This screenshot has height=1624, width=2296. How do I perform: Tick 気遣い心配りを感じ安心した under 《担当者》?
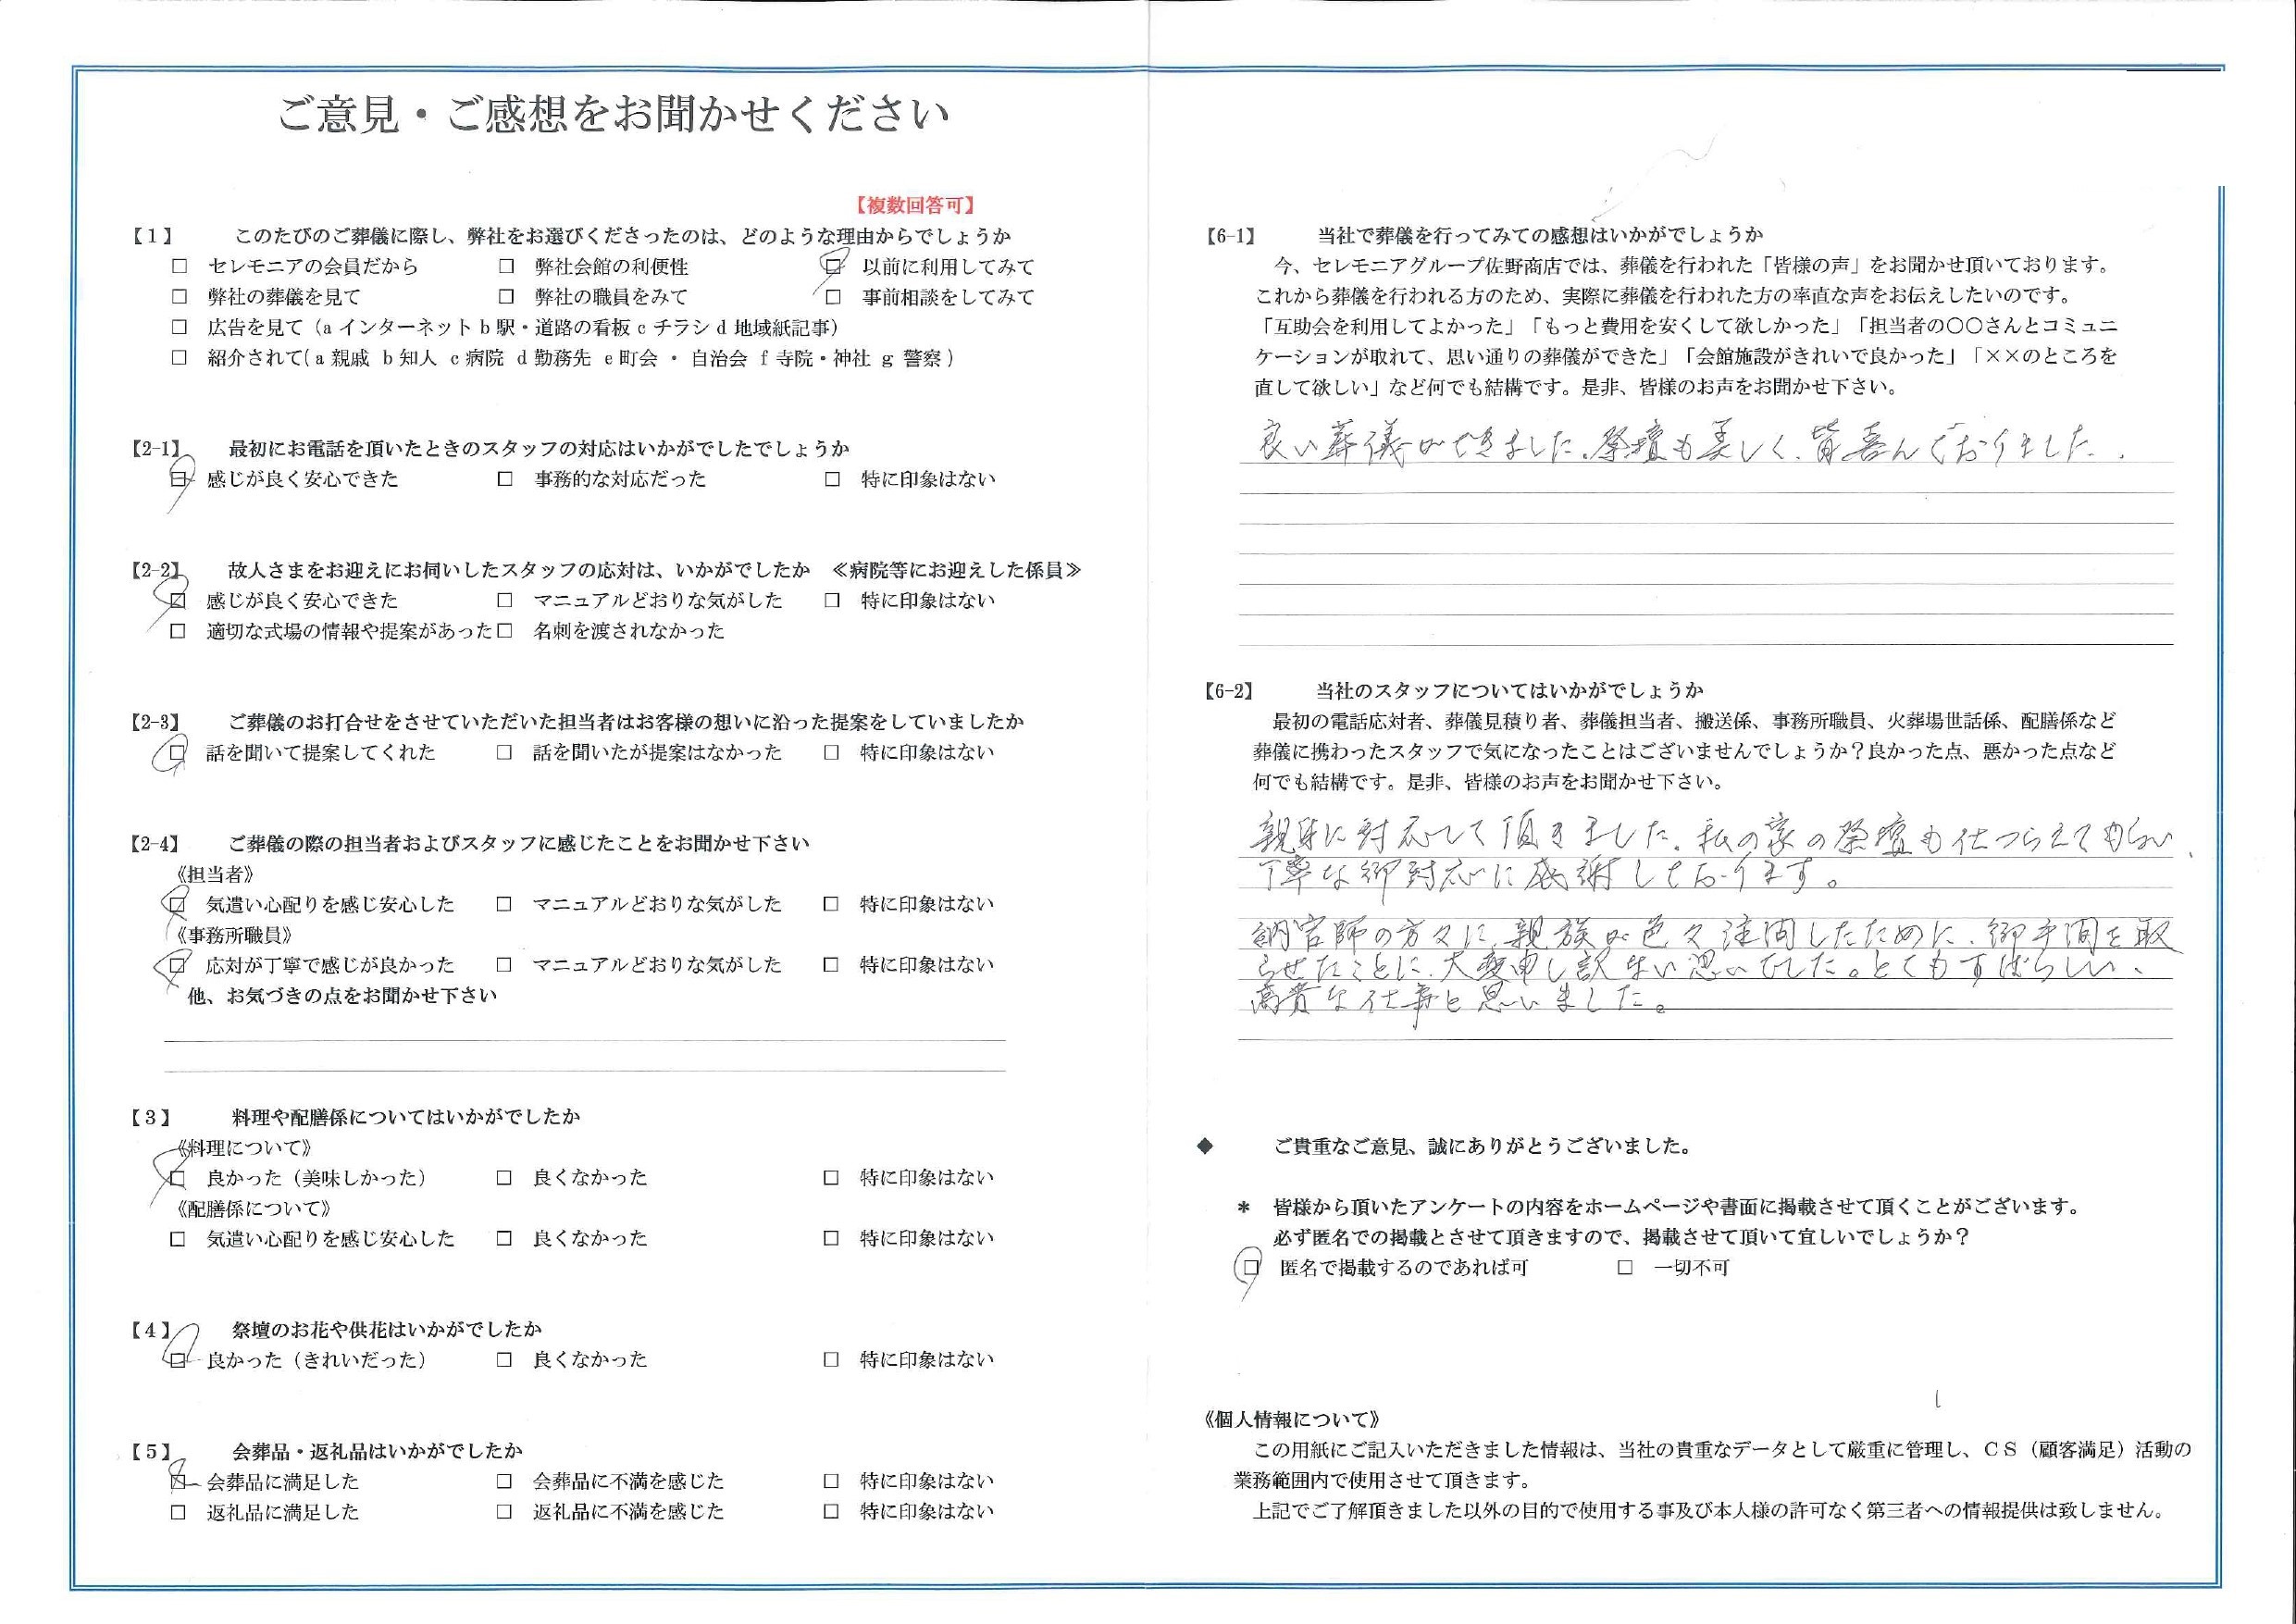[178, 904]
